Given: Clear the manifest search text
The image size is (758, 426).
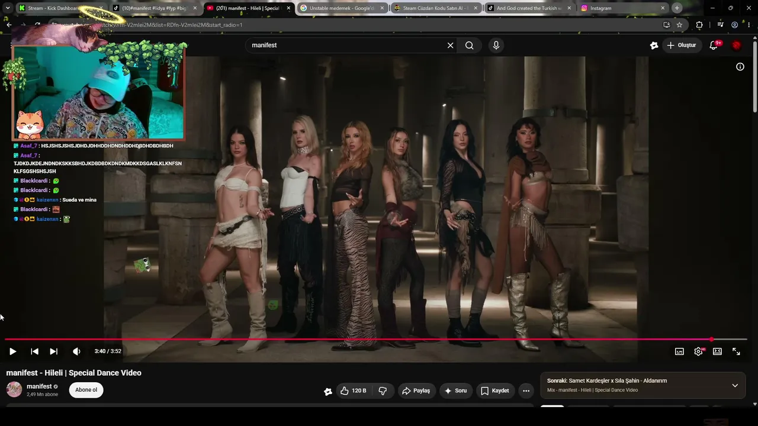Looking at the screenshot, I should tap(450, 46).
